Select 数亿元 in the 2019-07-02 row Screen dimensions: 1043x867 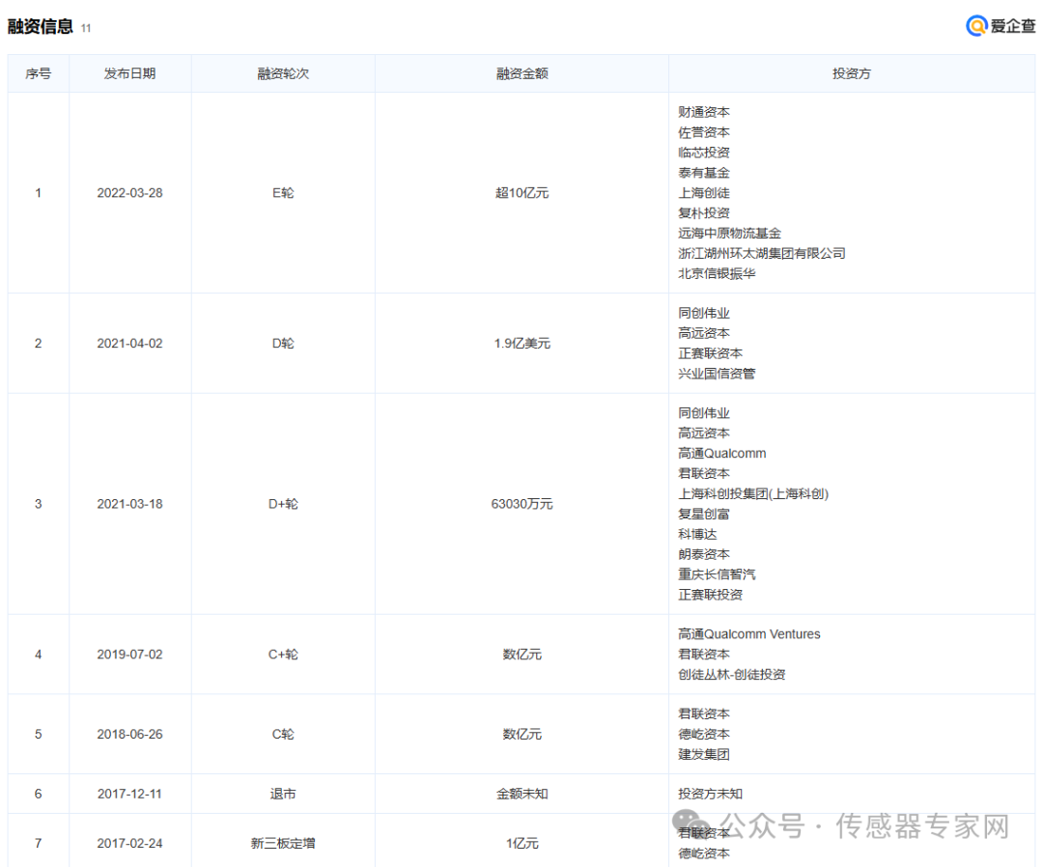(522, 655)
